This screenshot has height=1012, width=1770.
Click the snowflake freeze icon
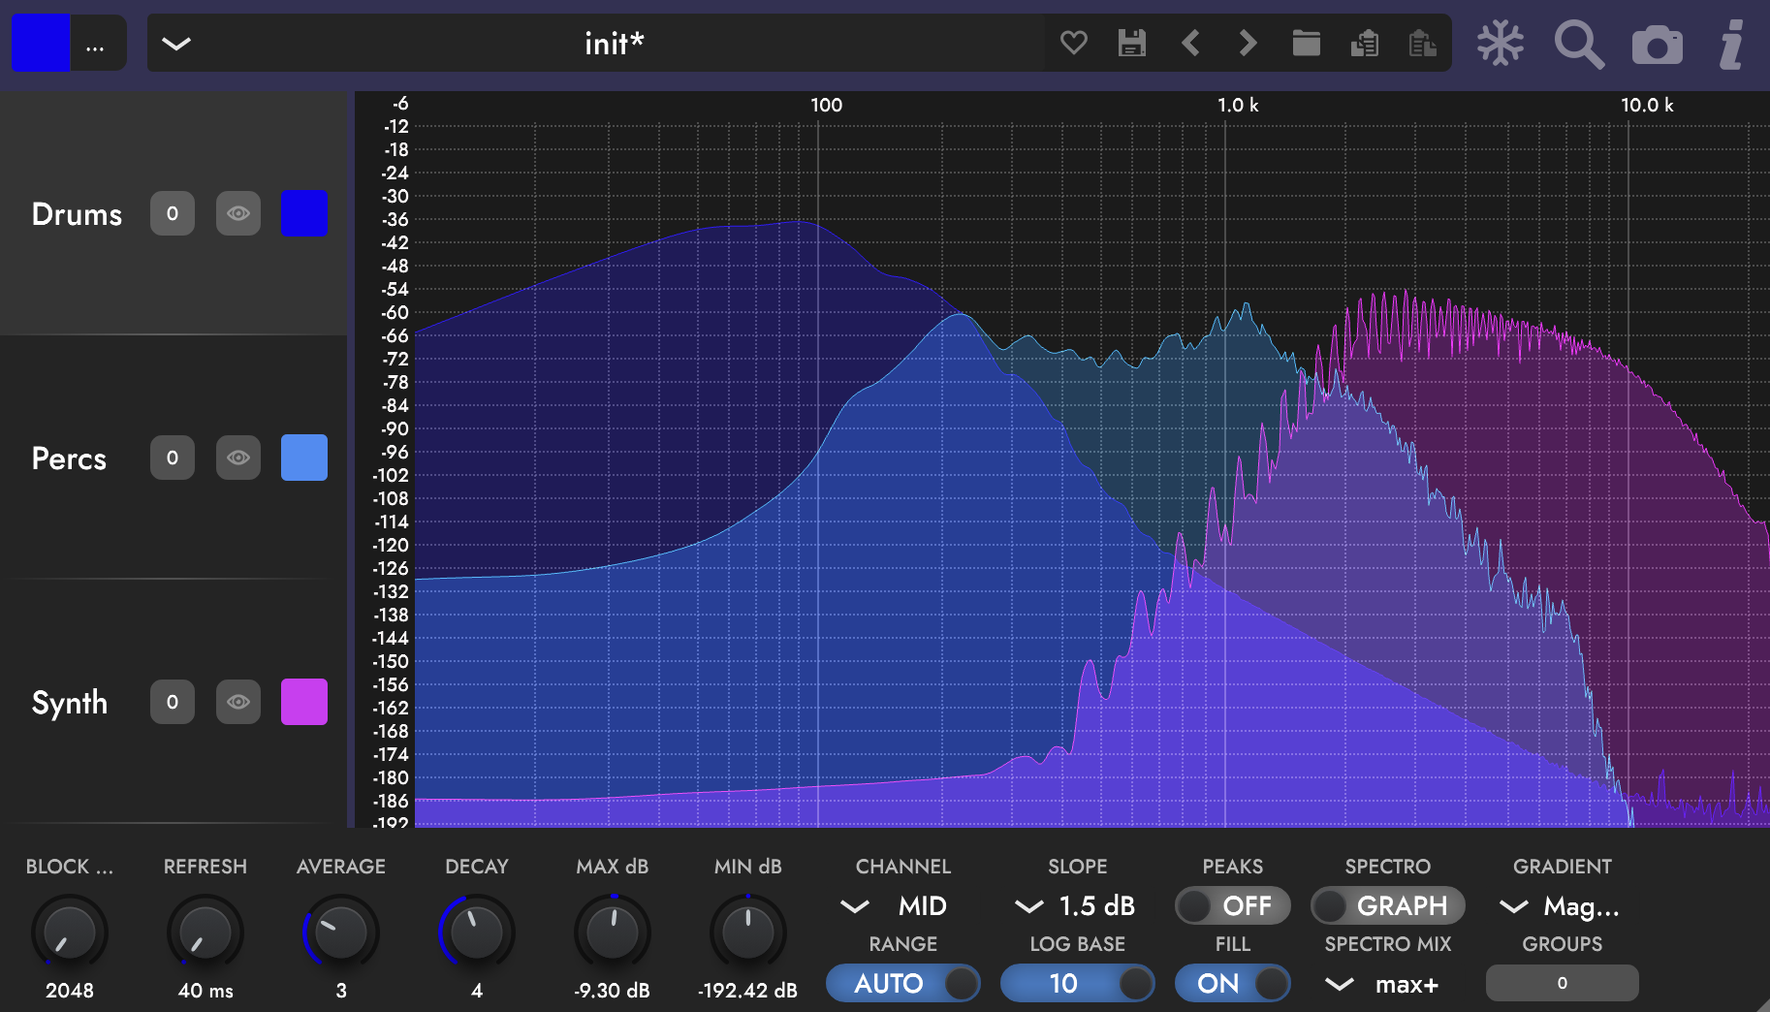pyautogui.click(x=1500, y=44)
